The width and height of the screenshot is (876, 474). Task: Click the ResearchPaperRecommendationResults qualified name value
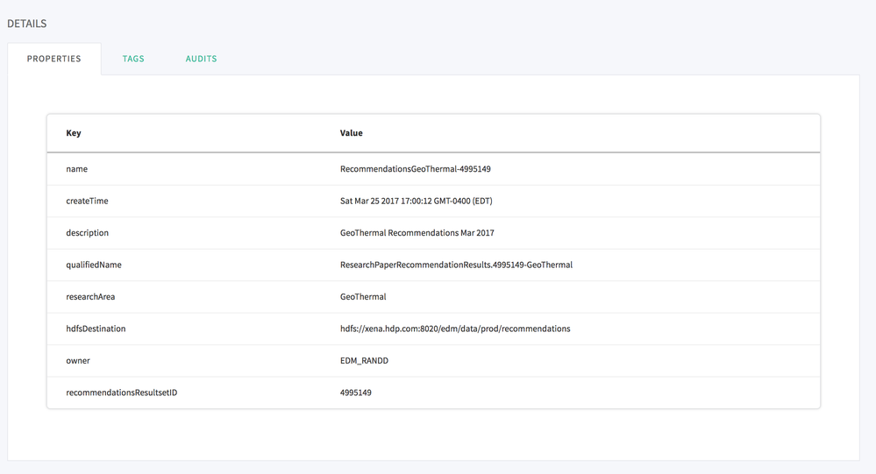[x=456, y=265]
